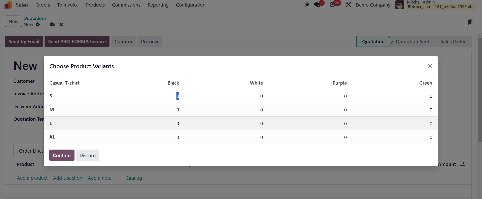
Task: Toggle optional columns settings icon
Action: pyautogui.click(x=462, y=164)
